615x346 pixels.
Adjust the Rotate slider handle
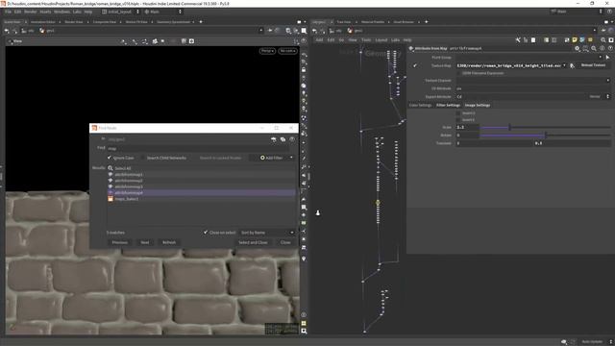[x=546, y=135]
